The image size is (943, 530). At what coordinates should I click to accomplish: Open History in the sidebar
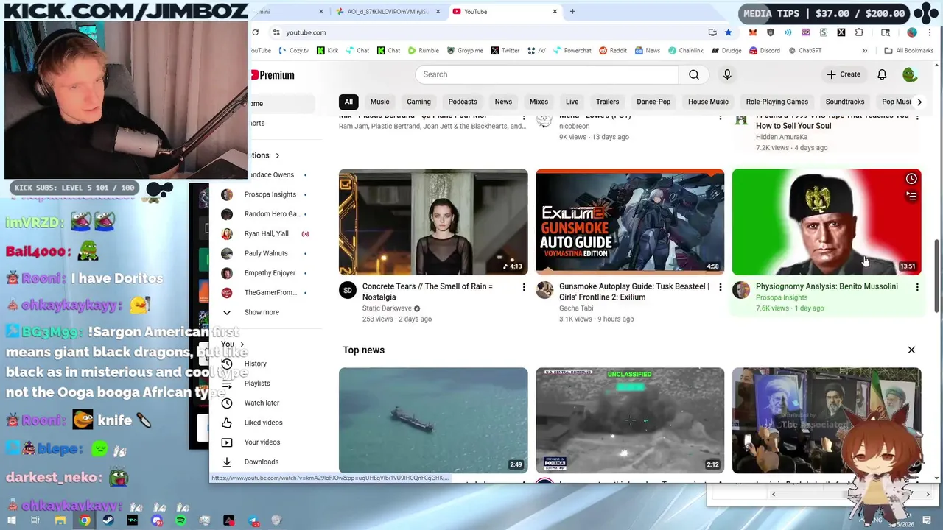255,364
